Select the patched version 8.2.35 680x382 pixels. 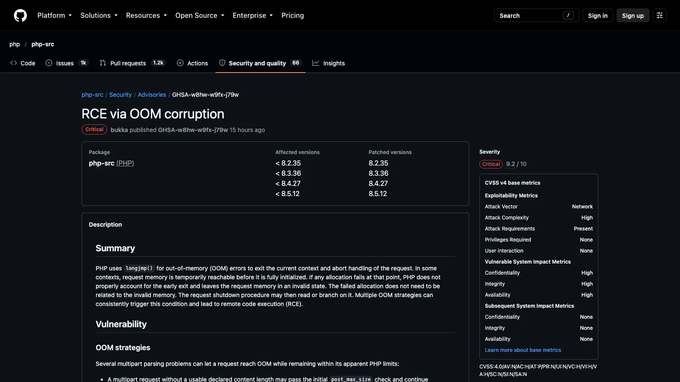(x=378, y=163)
